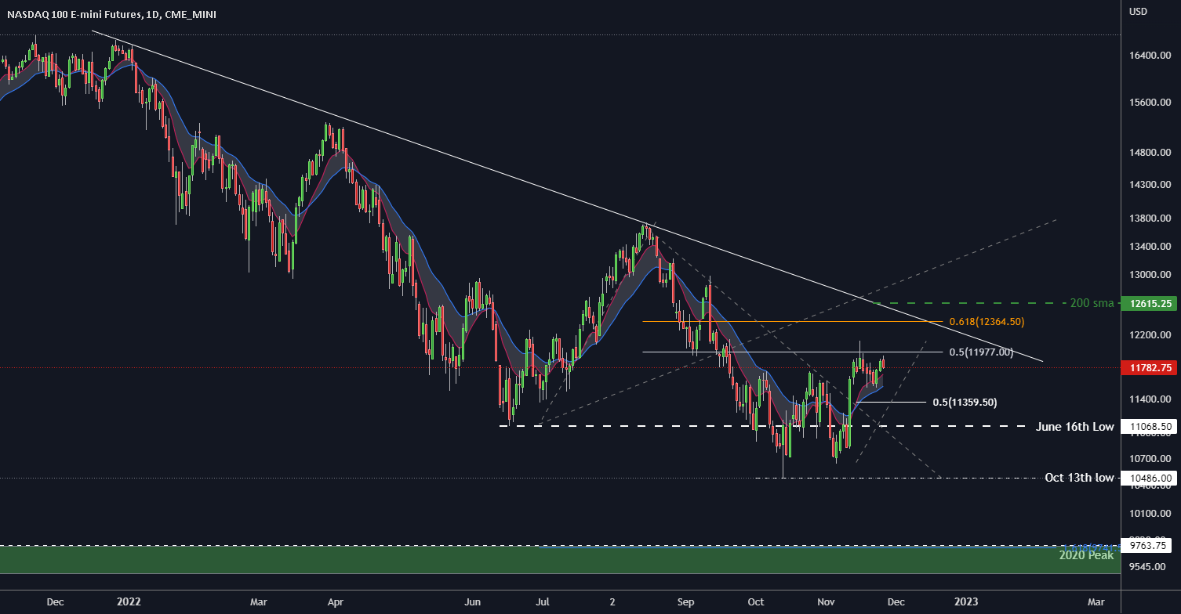Select the 13400.00 price axis label
The image size is (1181, 614).
tap(1150, 247)
